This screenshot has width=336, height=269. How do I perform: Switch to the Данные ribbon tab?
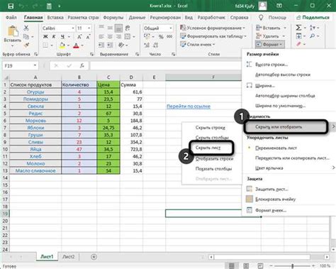(137, 17)
